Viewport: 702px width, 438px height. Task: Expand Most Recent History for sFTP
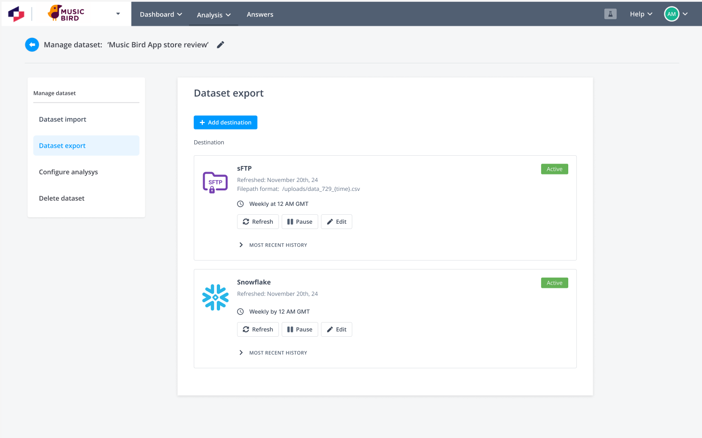273,245
